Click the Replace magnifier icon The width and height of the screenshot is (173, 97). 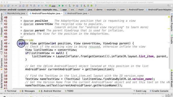pos(34,6)
